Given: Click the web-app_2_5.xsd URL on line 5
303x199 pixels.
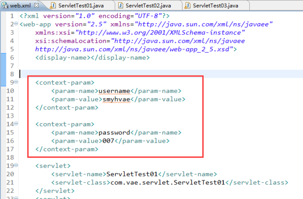Looking at the screenshot, I should (x=134, y=49).
